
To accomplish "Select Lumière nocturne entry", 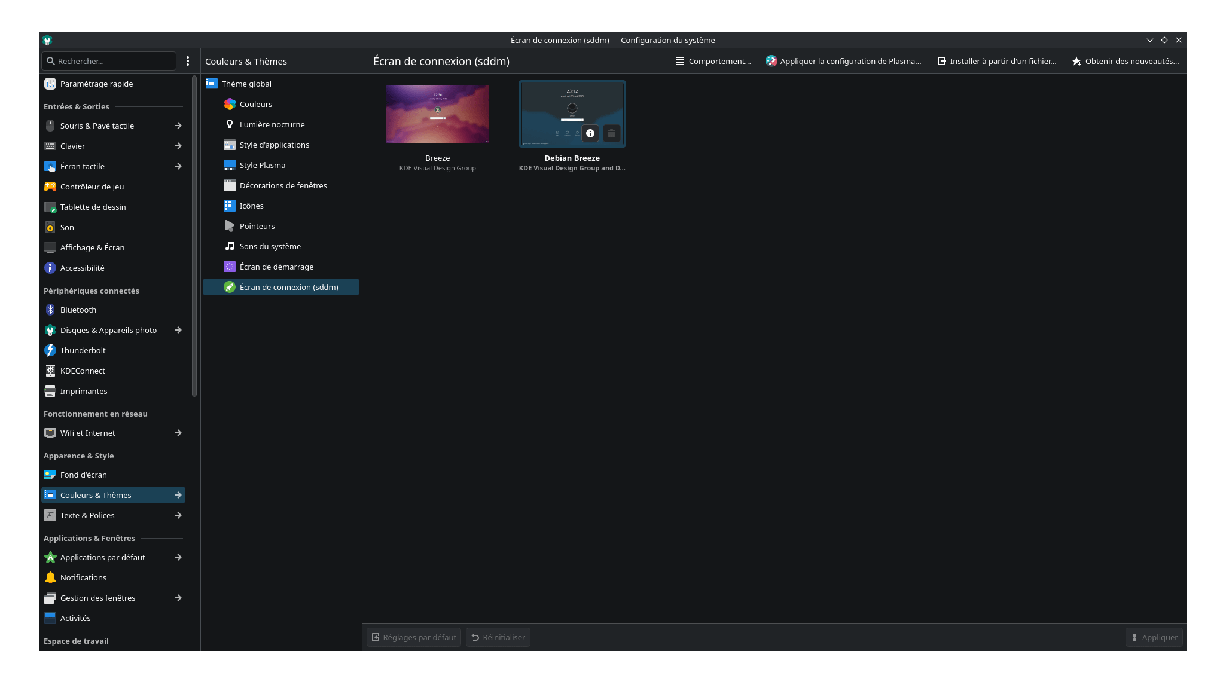I will [281, 124].
